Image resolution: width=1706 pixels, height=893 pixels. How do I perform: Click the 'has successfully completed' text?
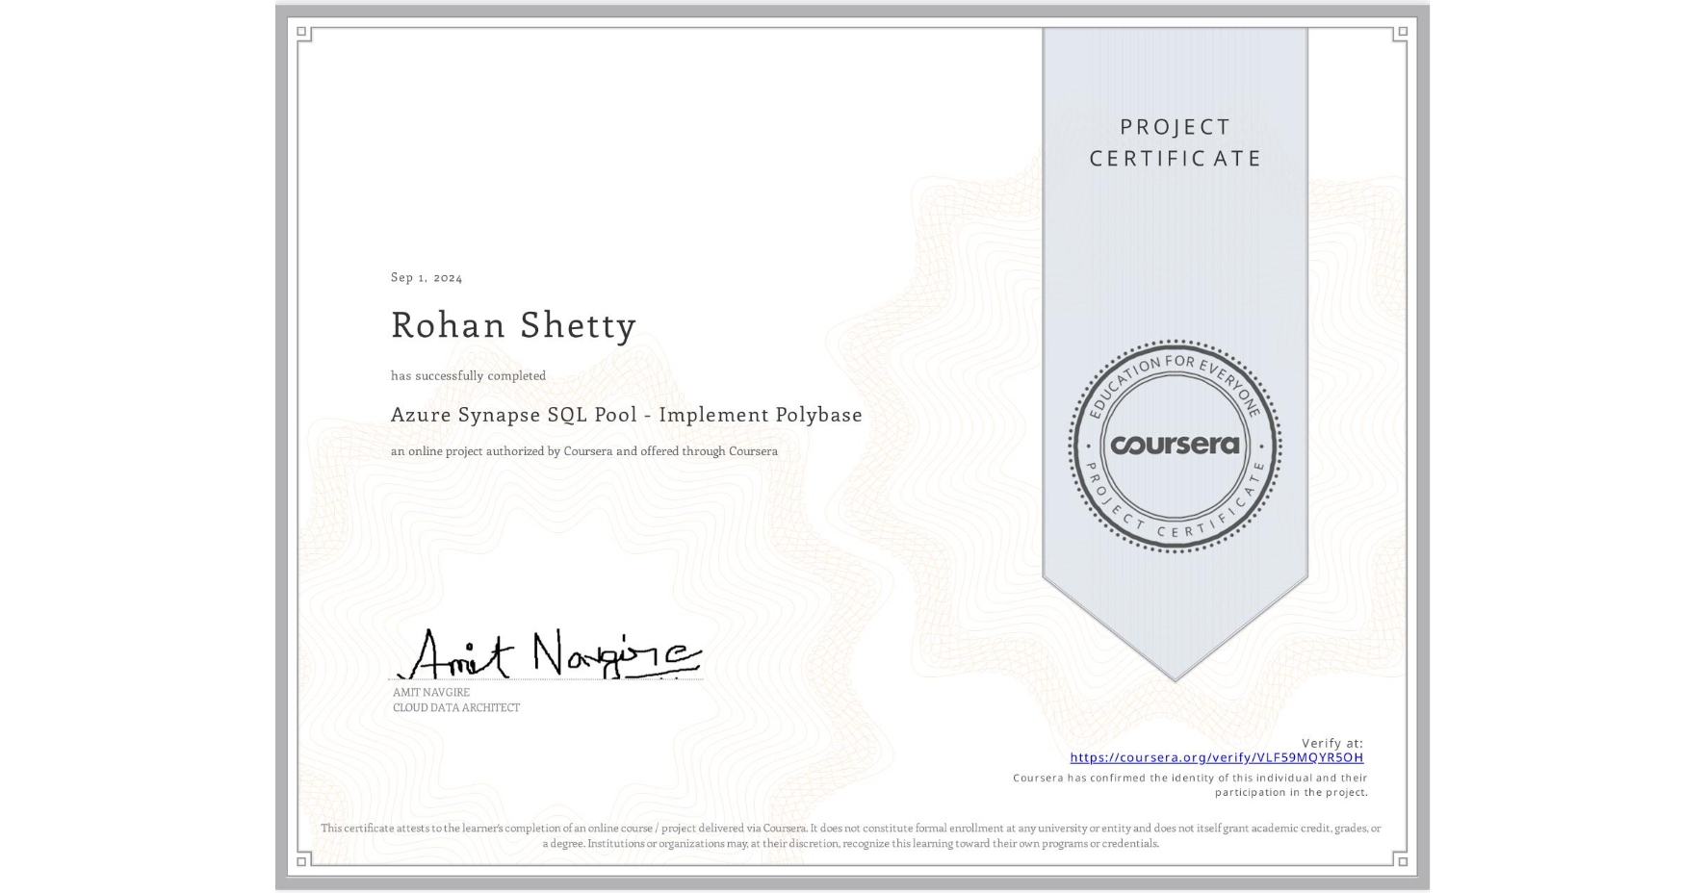468,375
